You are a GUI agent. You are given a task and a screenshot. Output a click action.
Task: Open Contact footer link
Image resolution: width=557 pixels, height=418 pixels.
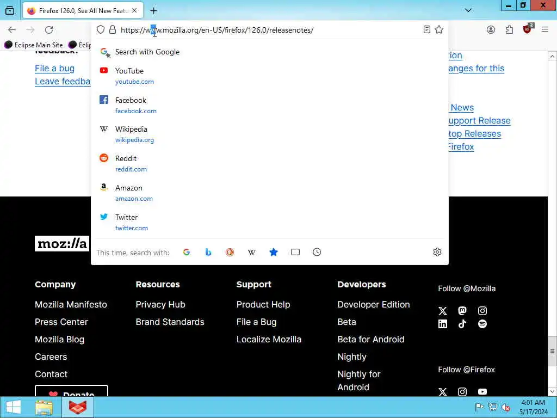point(51,374)
